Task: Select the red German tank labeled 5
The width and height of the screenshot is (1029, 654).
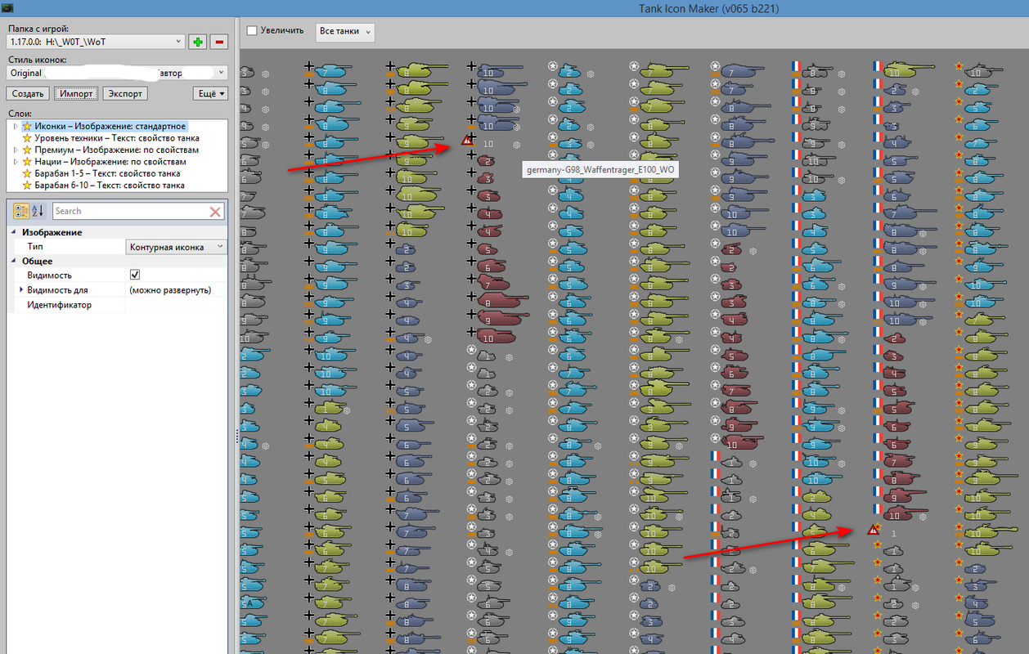Action: (488, 249)
